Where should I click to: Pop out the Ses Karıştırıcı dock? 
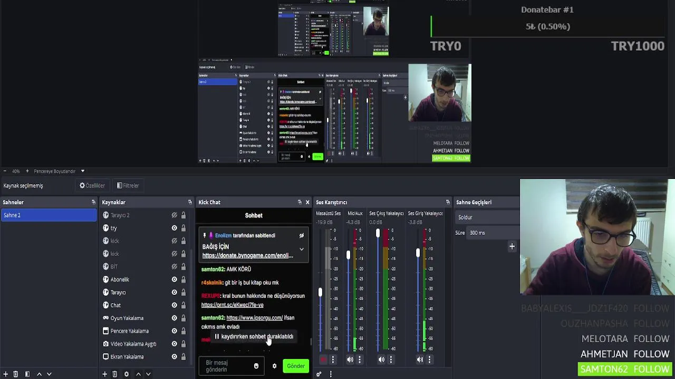tap(448, 202)
